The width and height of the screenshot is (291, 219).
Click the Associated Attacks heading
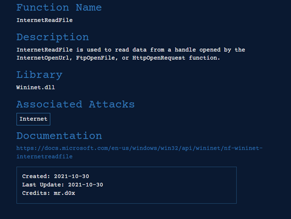75,104
